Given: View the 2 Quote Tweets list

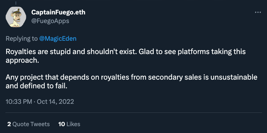Looking at the screenshot, I should point(29,124).
